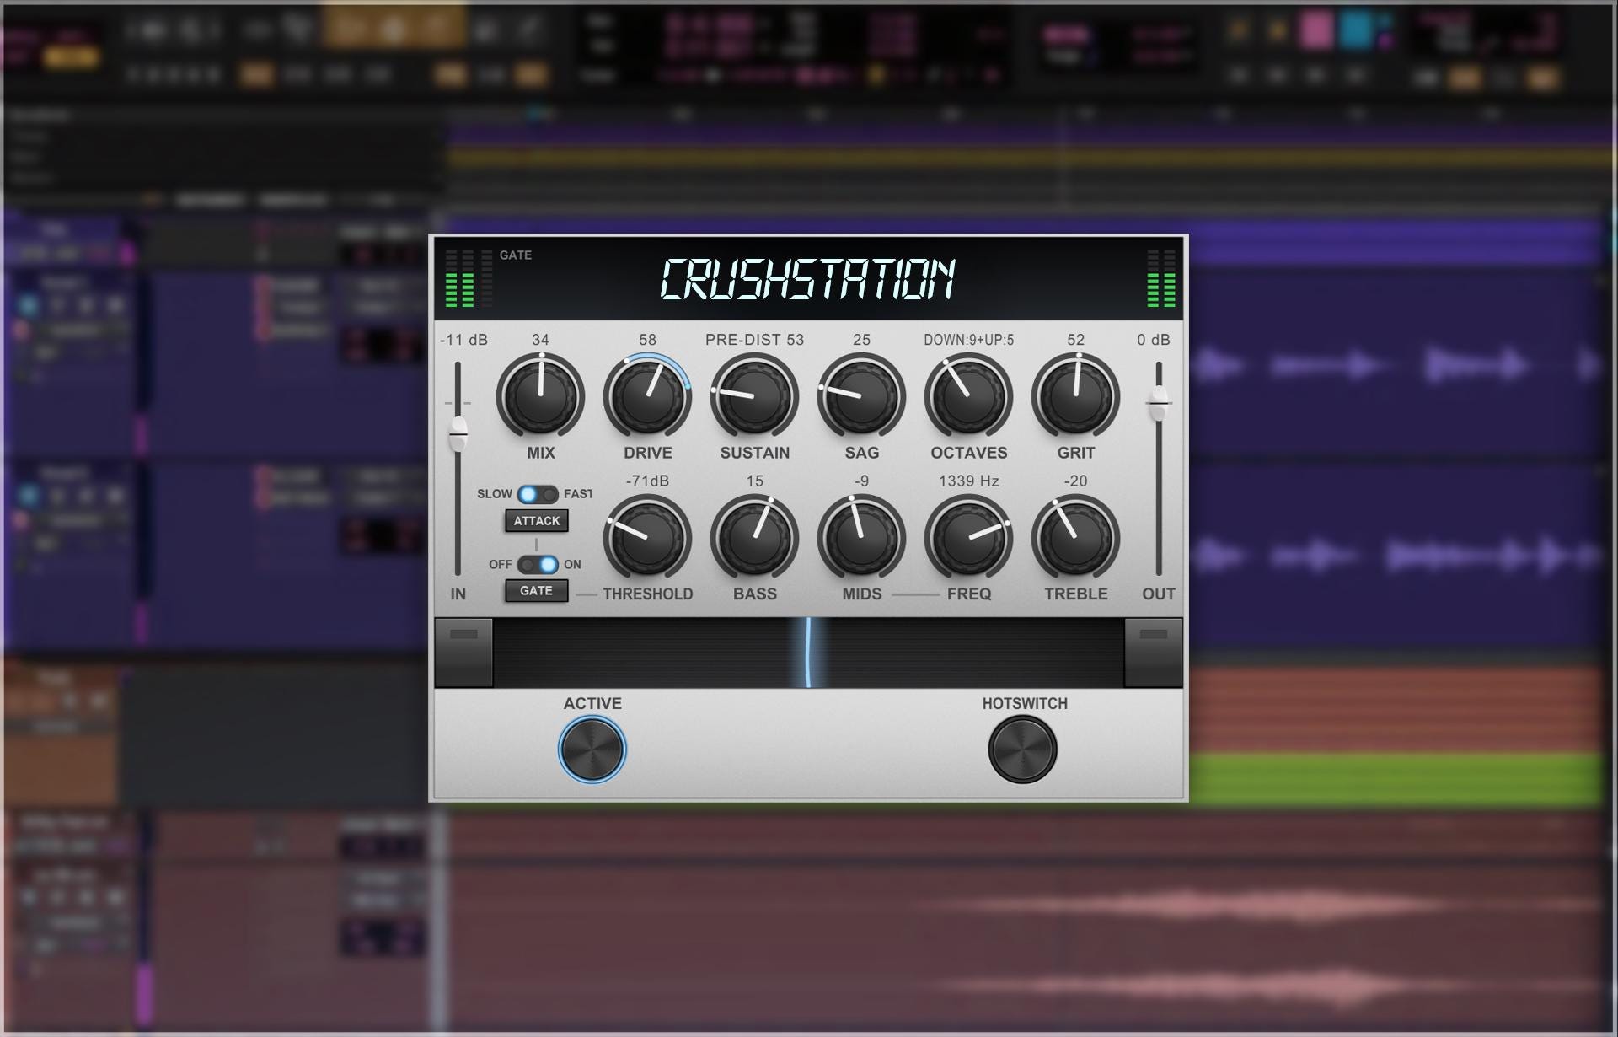
Task: Click the Treble value -20
Action: click(1076, 481)
